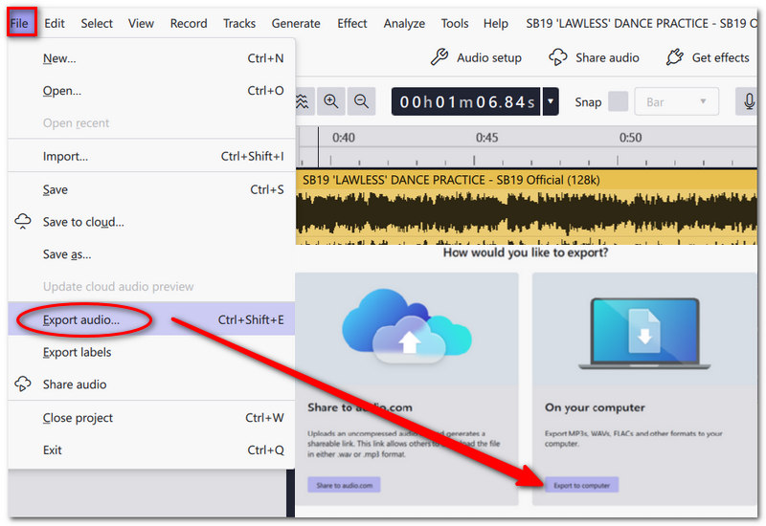The image size is (766, 526).
Task: Click the Audio setup label
Action: (489, 57)
